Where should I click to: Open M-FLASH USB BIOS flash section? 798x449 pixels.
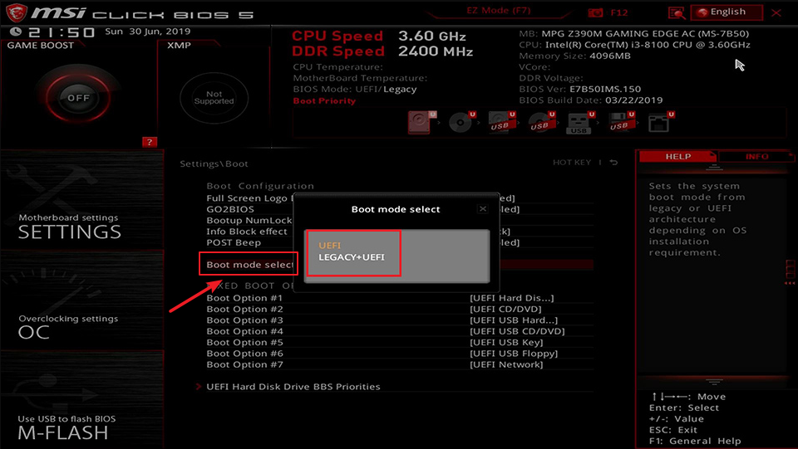82,400
